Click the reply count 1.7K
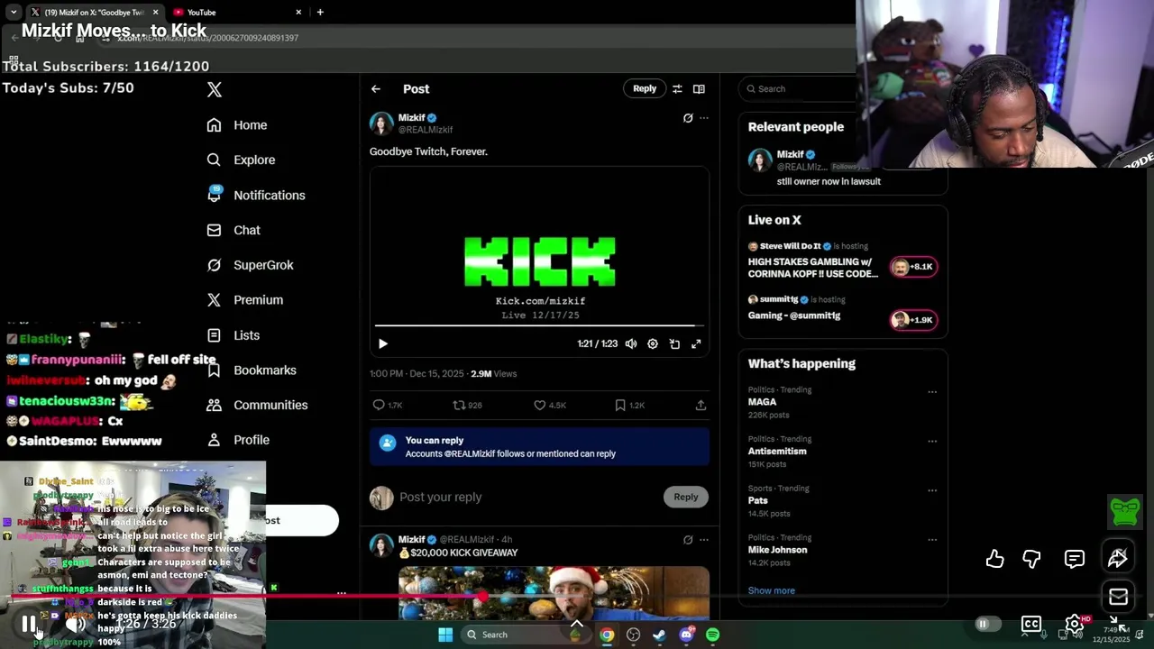 (388, 406)
